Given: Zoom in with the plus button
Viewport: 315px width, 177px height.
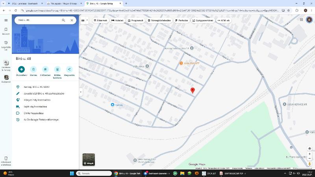Looking at the screenshot, I should click(309, 154).
